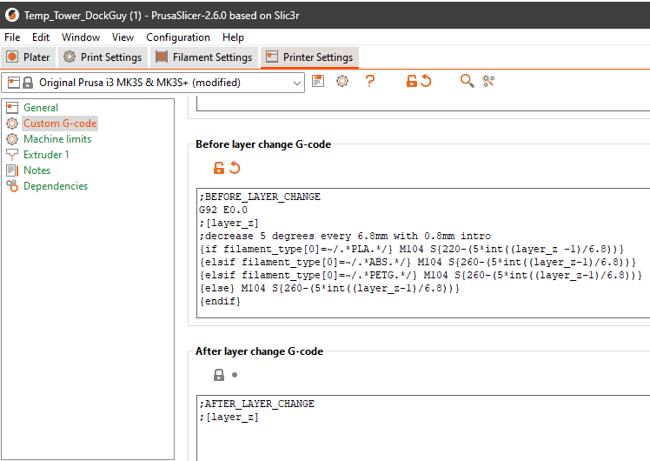Open the Extruder 1 settings page
The width and height of the screenshot is (650, 461).
pos(46,155)
